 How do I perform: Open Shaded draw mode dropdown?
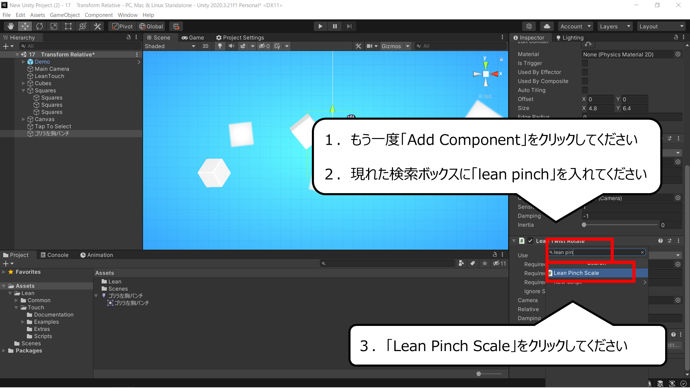click(x=170, y=46)
